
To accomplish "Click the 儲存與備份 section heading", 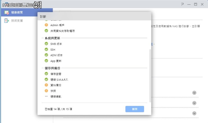I will pyautogui.click(x=52, y=68).
